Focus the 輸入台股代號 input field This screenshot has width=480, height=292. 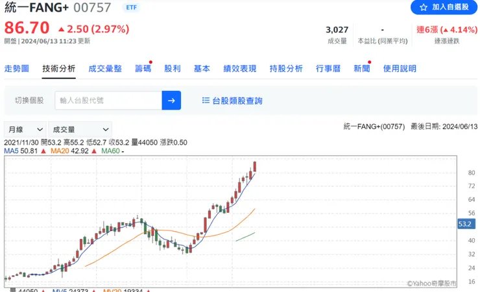(x=108, y=101)
